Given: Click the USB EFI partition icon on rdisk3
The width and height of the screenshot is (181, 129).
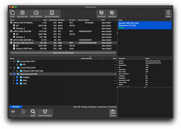Looking at the screenshot, I should coord(14,46).
